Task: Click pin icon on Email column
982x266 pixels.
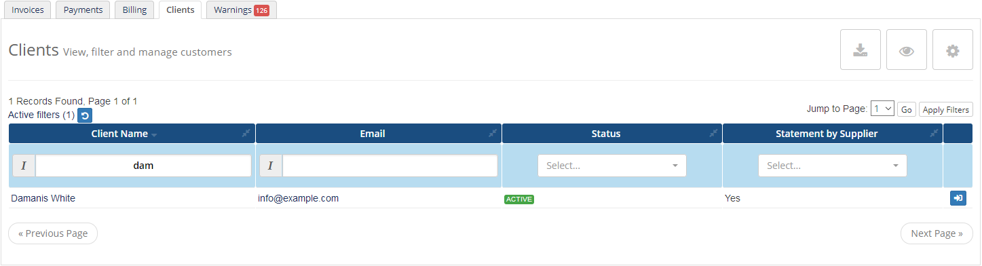Action: point(493,134)
